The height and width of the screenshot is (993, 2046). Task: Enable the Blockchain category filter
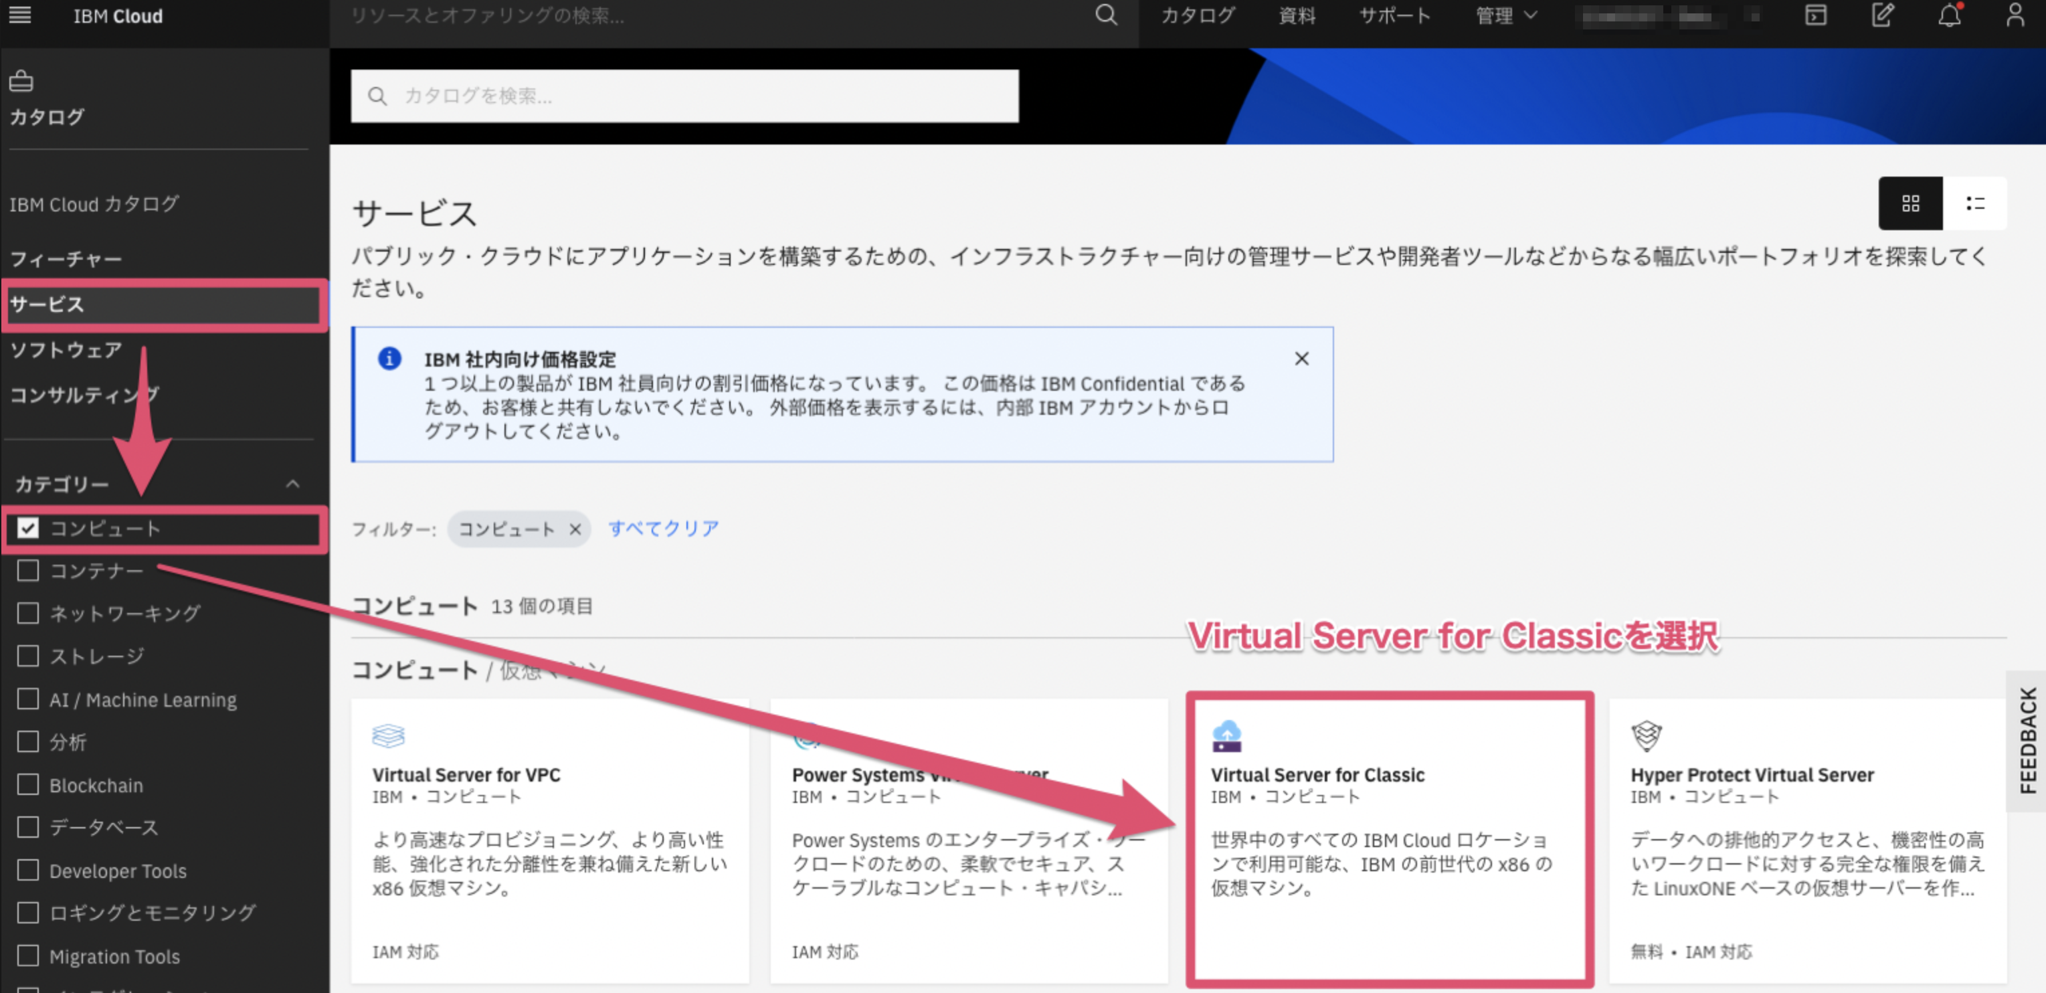[29, 785]
